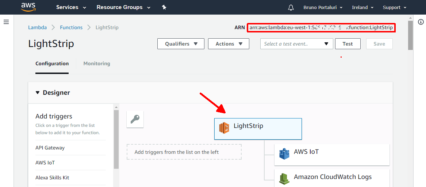426x187 pixels.
Task: Click the AWS IoT resource icon
Action: tap(284, 154)
